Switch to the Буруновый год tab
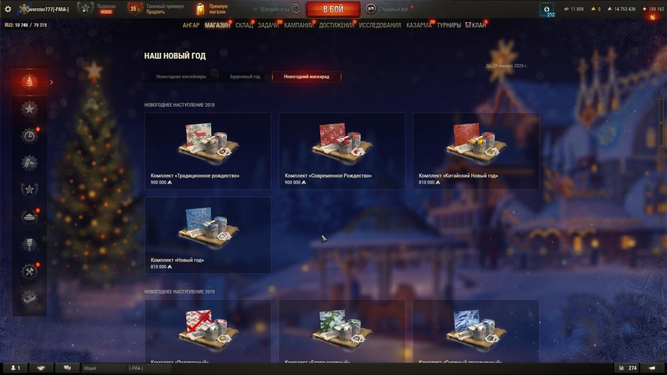Screen dimensions: 667x375 tap(245, 77)
